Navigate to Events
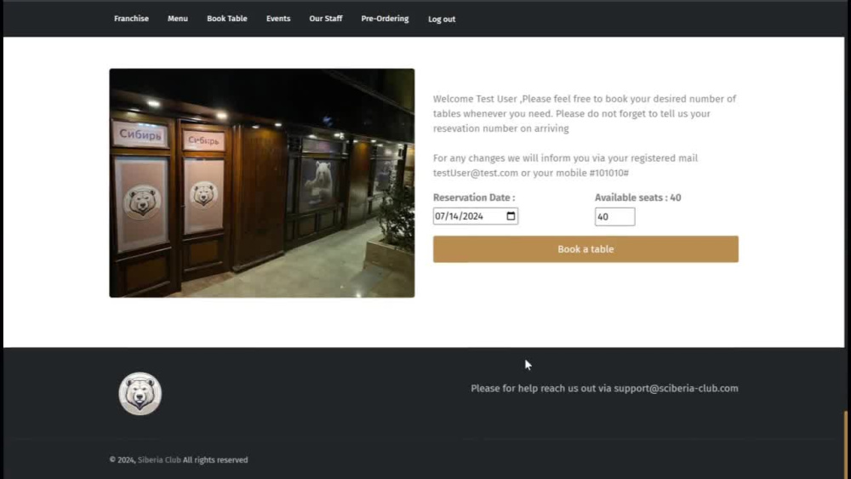This screenshot has width=851, height=479. 278,19
